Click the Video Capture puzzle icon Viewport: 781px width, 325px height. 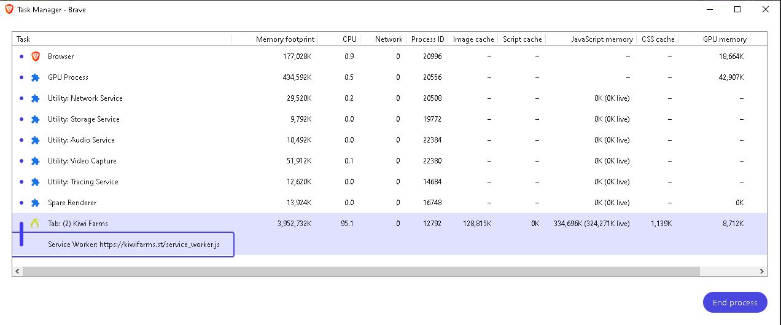coord(36,161)
